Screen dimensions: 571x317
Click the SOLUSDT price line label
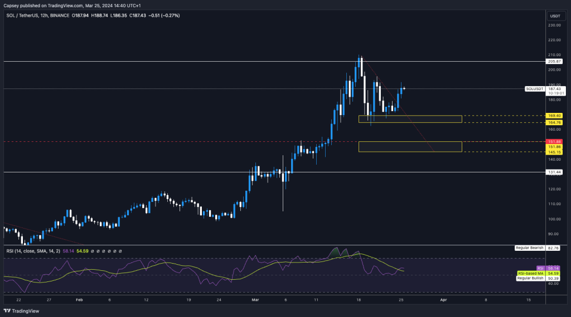point(535,89)
